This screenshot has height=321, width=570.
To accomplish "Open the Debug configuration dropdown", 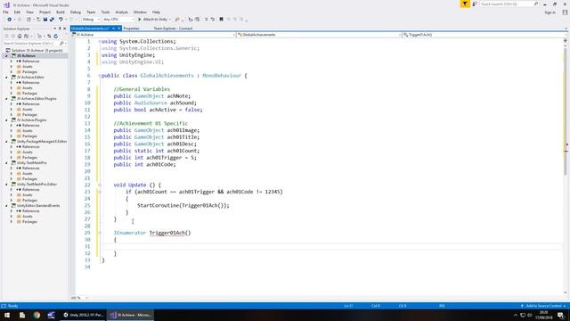I will click(91, 20).
